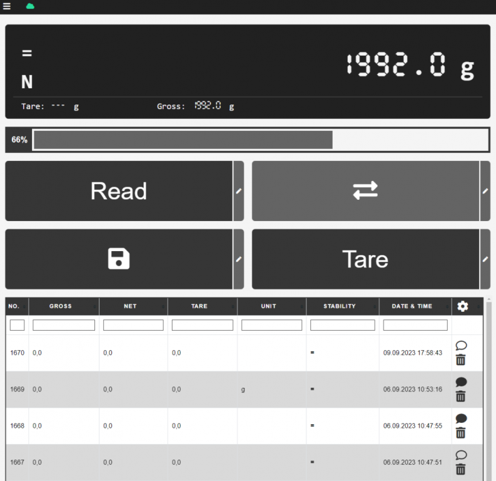This screenshot has width=496, height=481.
Task: Open the hamburger menu
Action: coord(7,6)
